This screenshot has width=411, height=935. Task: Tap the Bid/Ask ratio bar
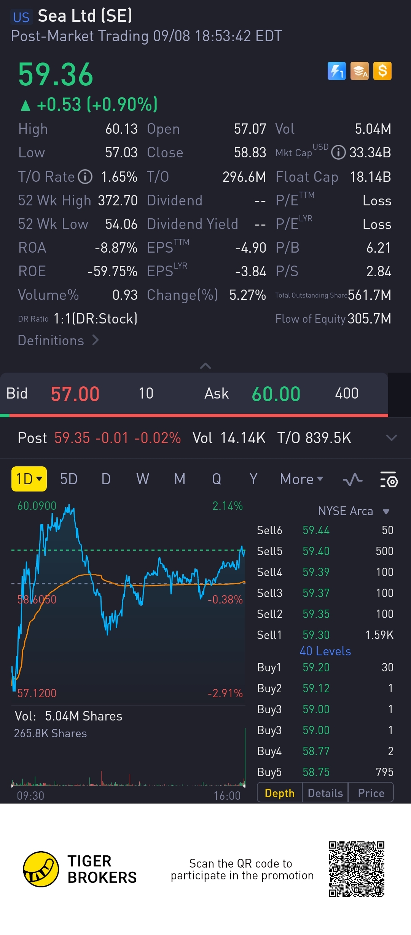pyautogui.click(x=194, y=415)
